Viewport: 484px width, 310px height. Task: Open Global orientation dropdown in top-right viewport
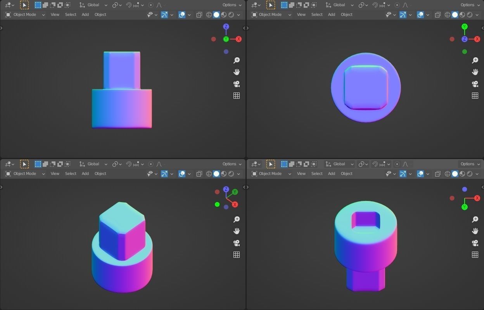[x=339, y=5]
